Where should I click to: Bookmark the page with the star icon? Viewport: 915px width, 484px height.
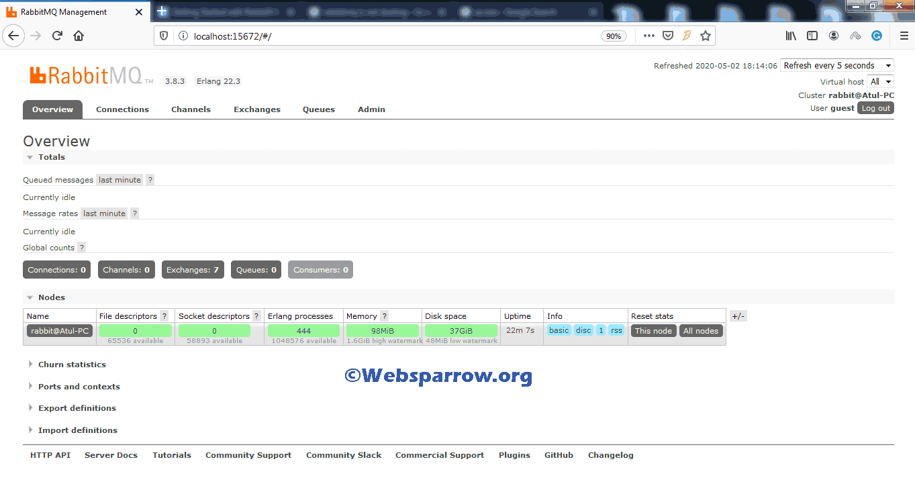point(706,35)
